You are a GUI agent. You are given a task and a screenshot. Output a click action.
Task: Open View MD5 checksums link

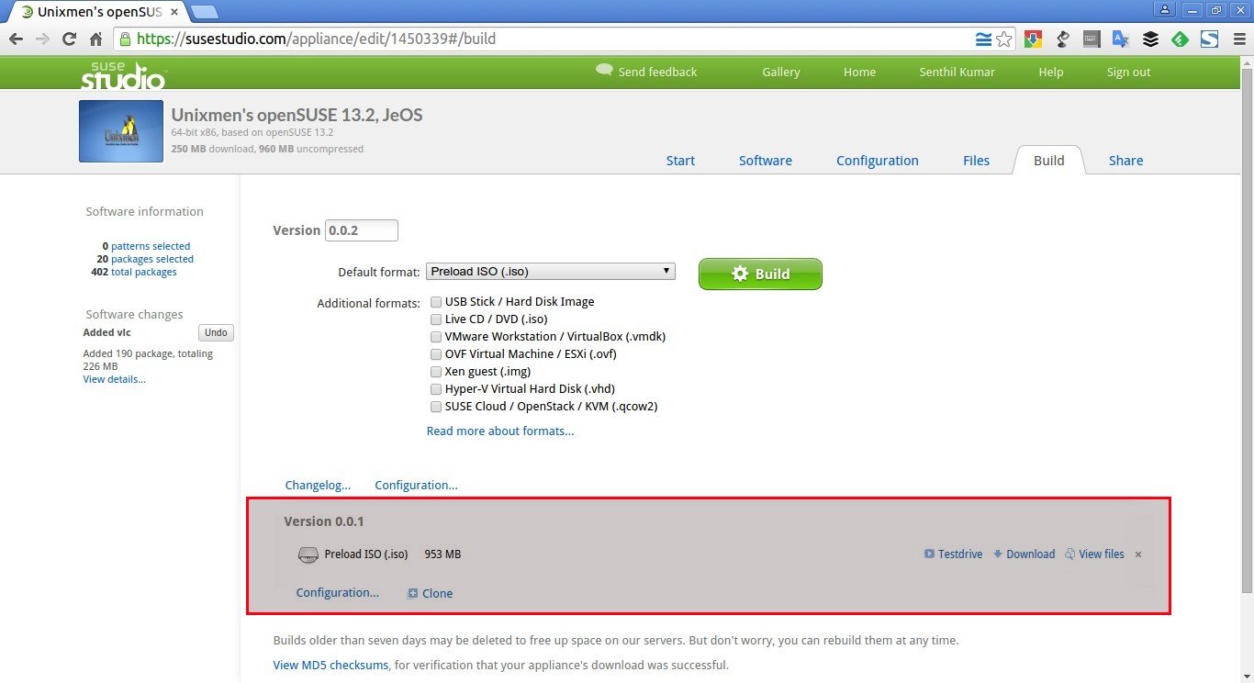pos(330,665)
